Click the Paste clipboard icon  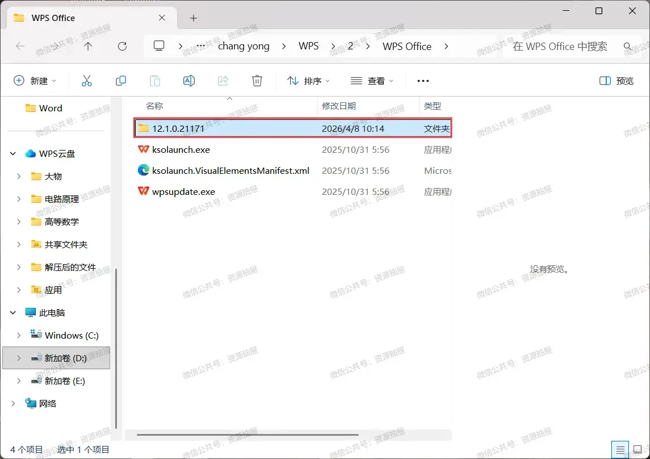point(154,81)
